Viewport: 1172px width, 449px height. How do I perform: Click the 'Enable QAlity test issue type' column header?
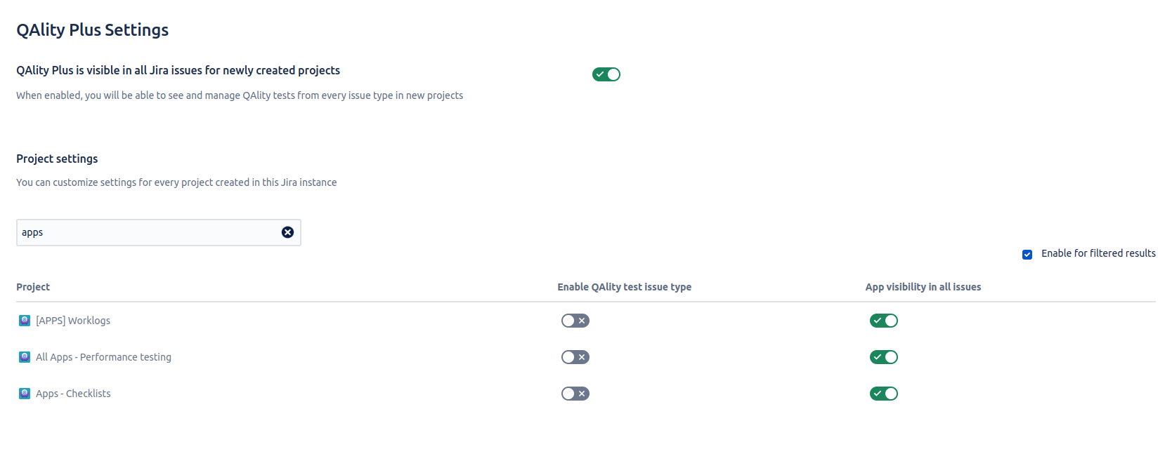coord(624,287)
